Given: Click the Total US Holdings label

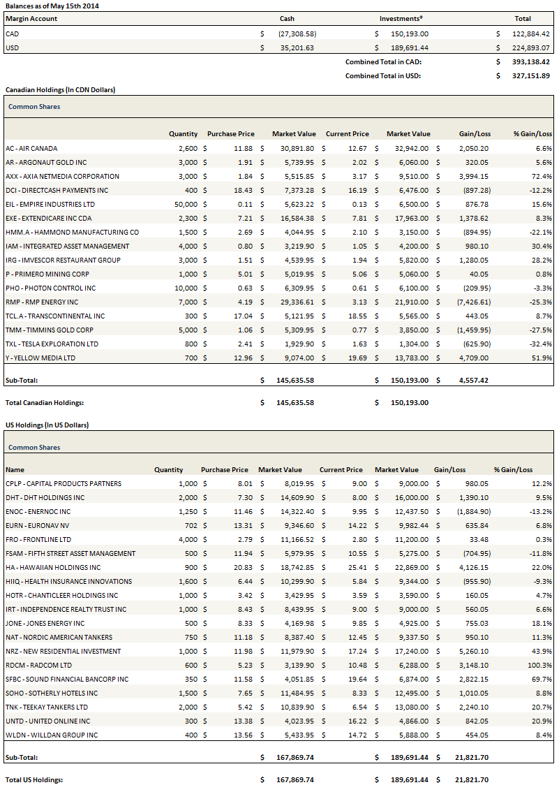Looking at the screenshot, I should (x=35, y=779).
